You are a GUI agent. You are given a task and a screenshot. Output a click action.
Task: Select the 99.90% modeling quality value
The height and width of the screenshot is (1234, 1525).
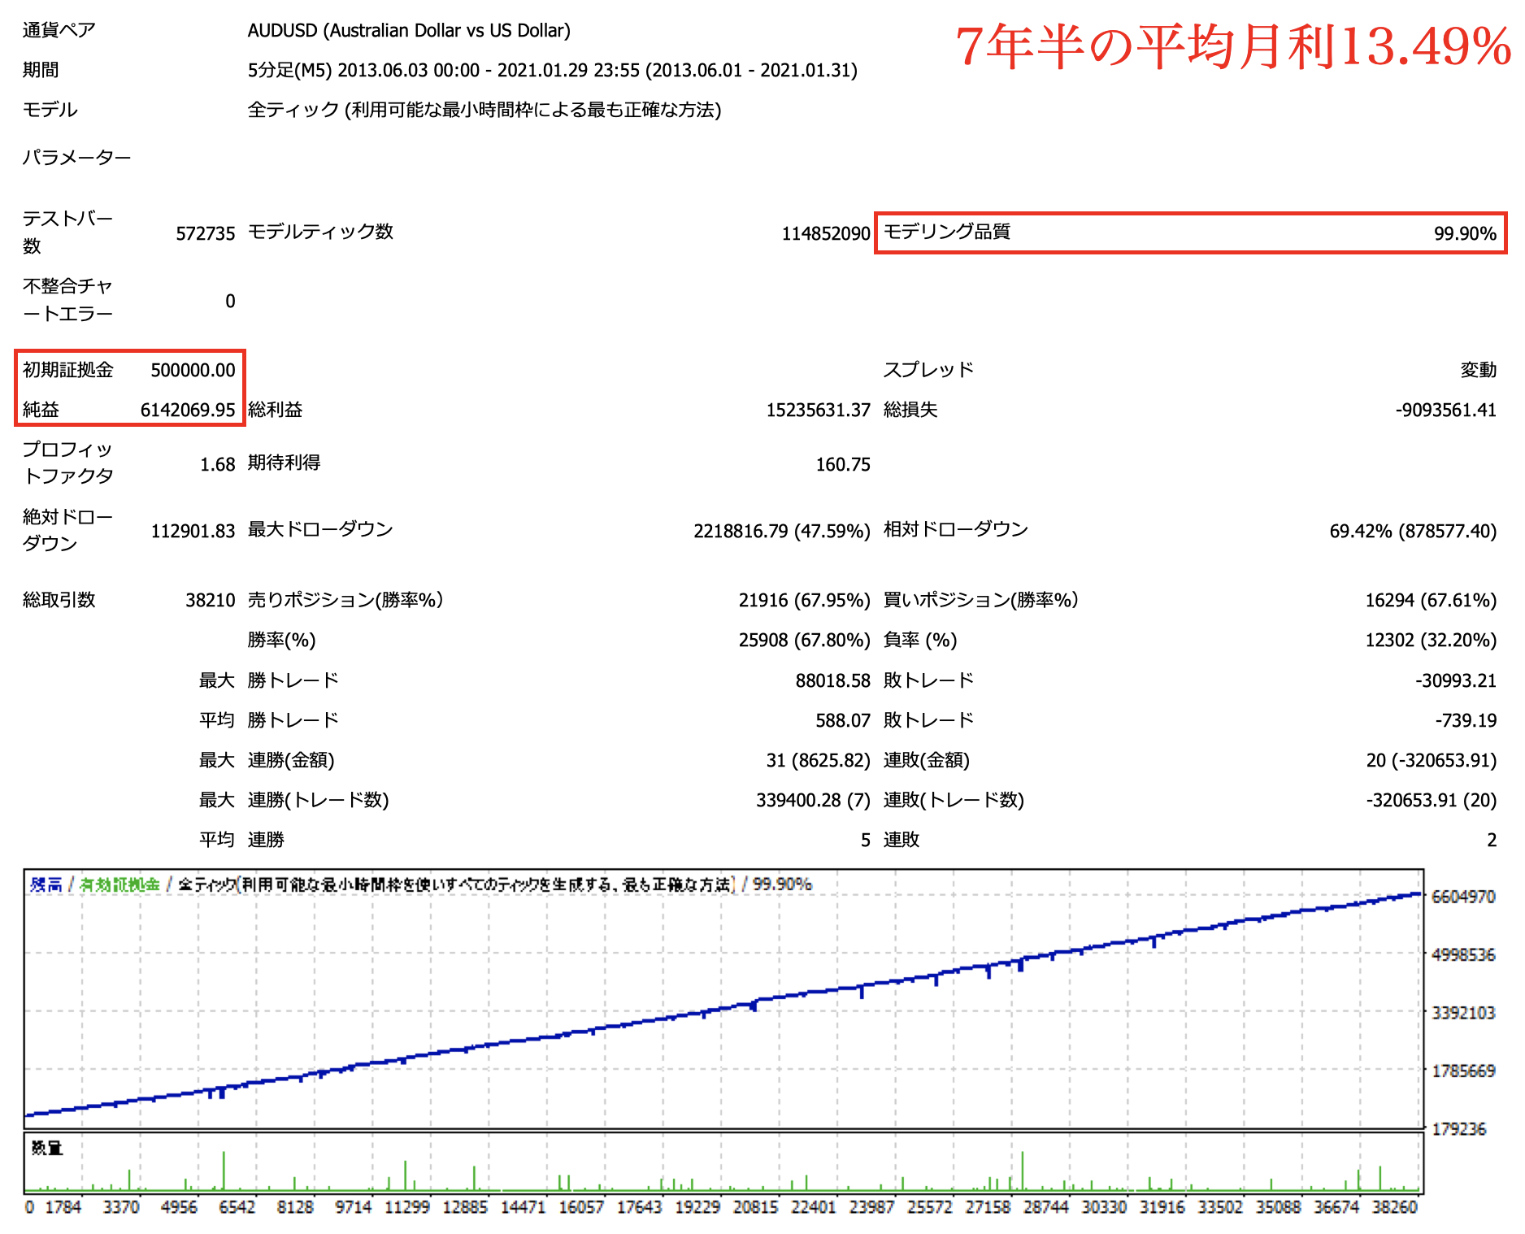click(1464, 234)
